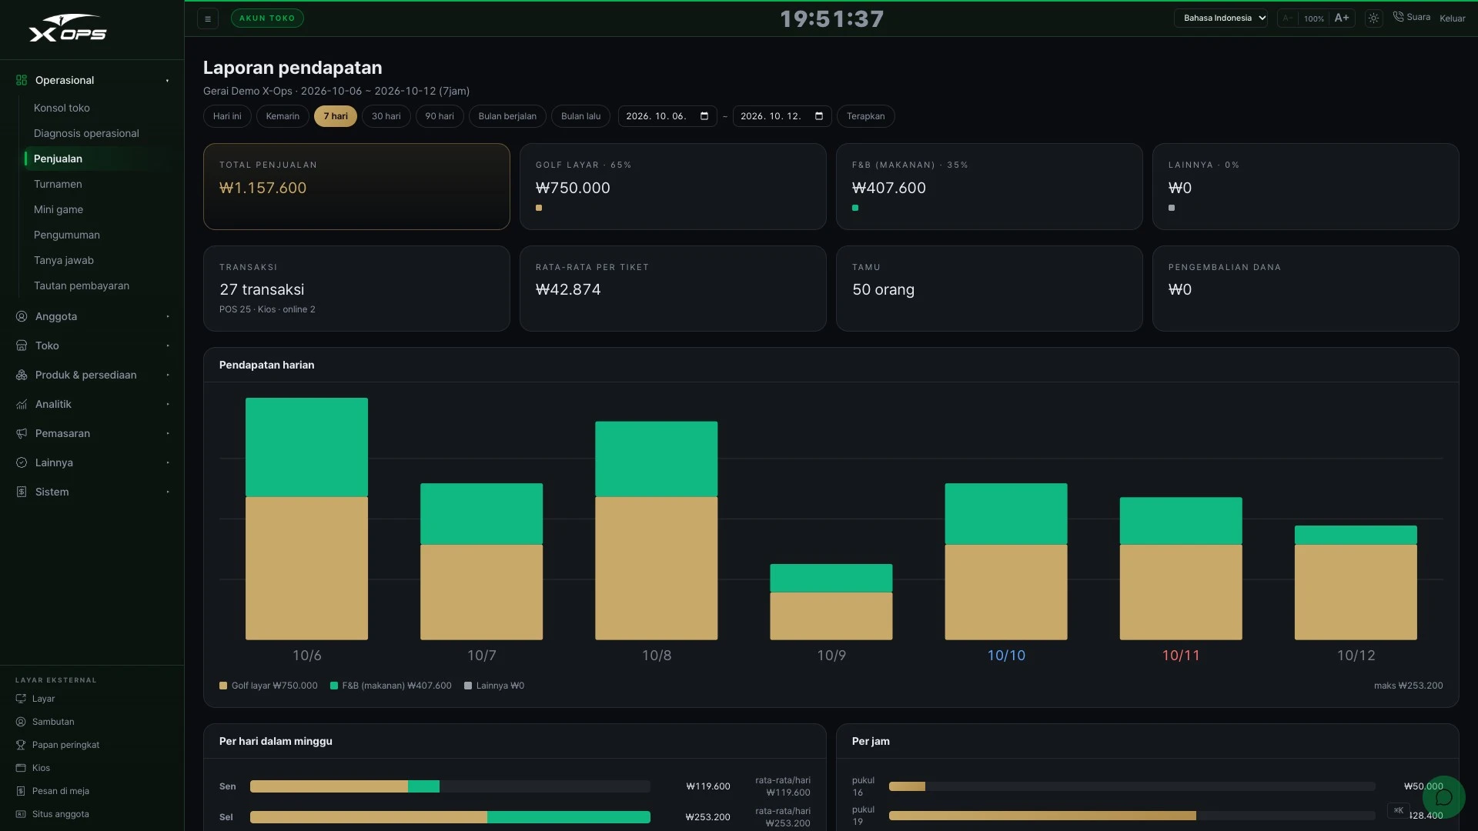Open the Bahasa Indonesia language dropdown
1478x831 pixels.
[x=1221, y=18]
